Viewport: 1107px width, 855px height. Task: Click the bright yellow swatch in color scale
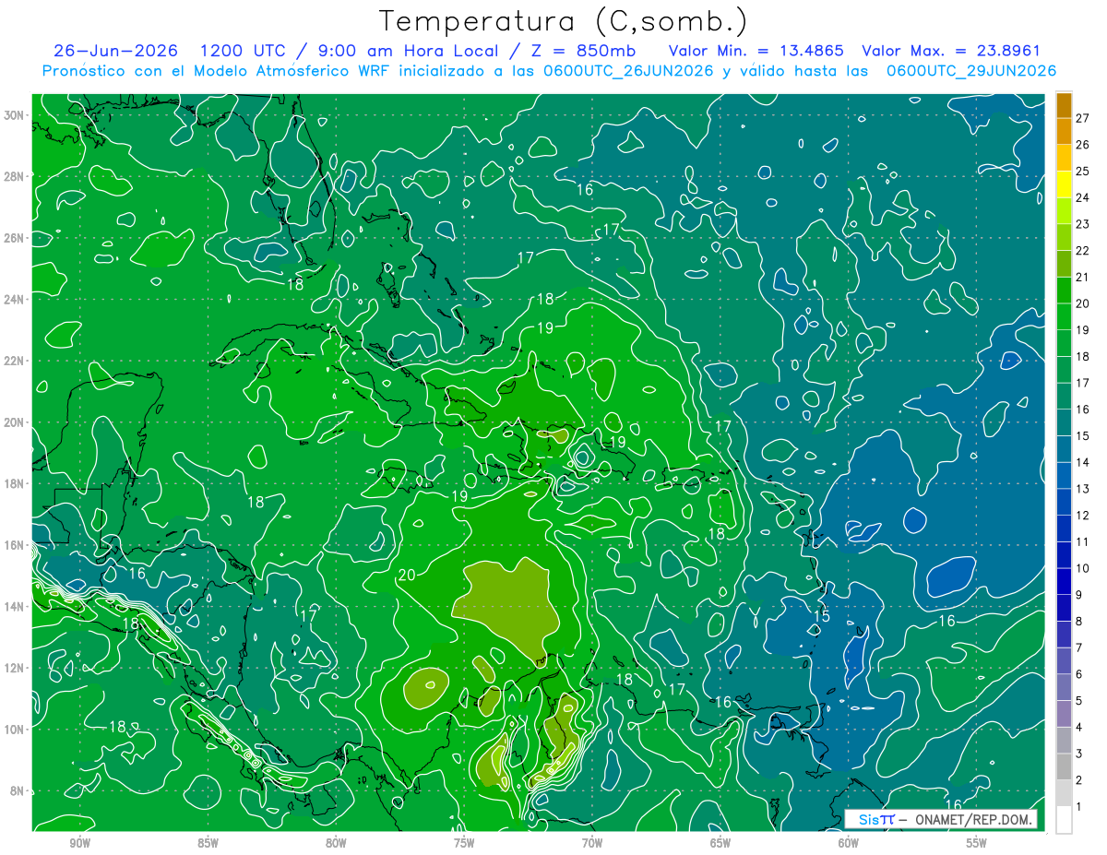(1064, 184)
